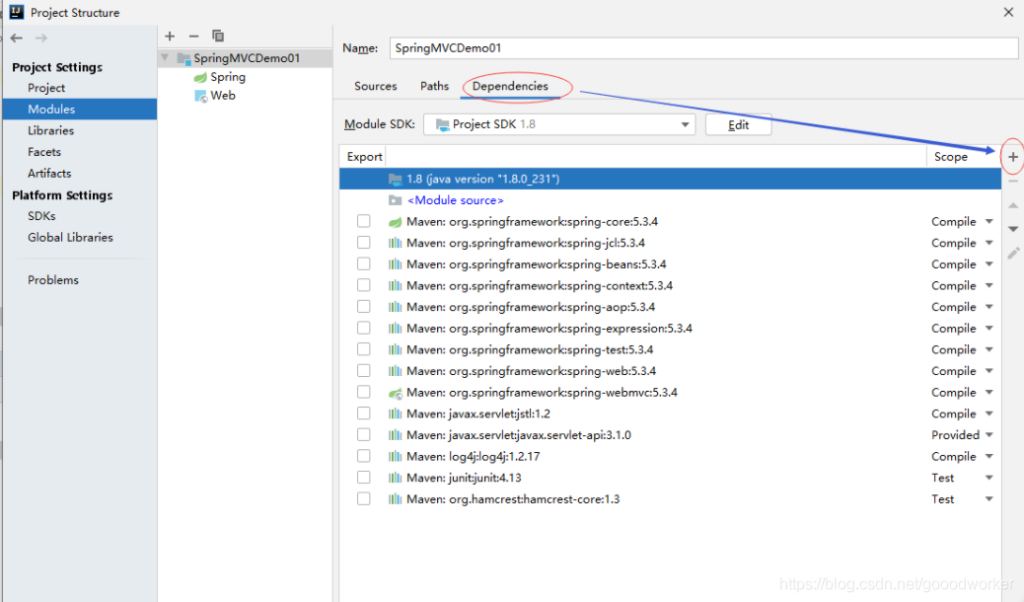Click the Module source folder icon
Image resolution: width=1024 pixels, height=602 pixels.
396,200
